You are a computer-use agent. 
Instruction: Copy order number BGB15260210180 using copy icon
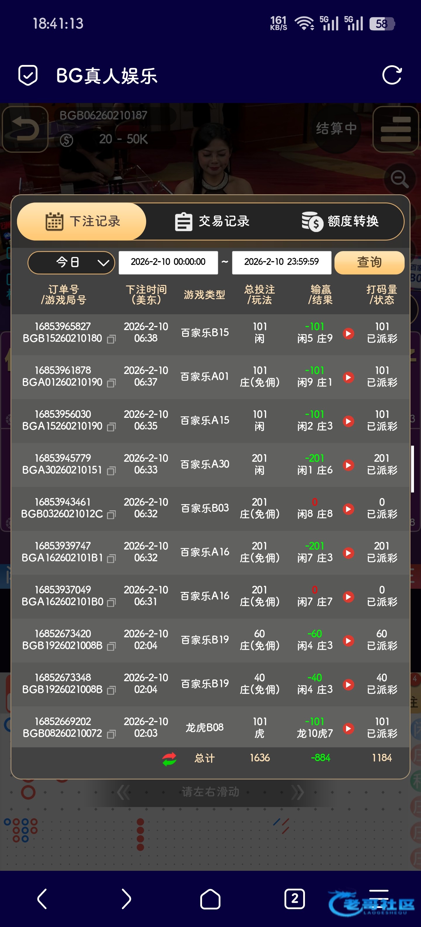coord(111,339)
